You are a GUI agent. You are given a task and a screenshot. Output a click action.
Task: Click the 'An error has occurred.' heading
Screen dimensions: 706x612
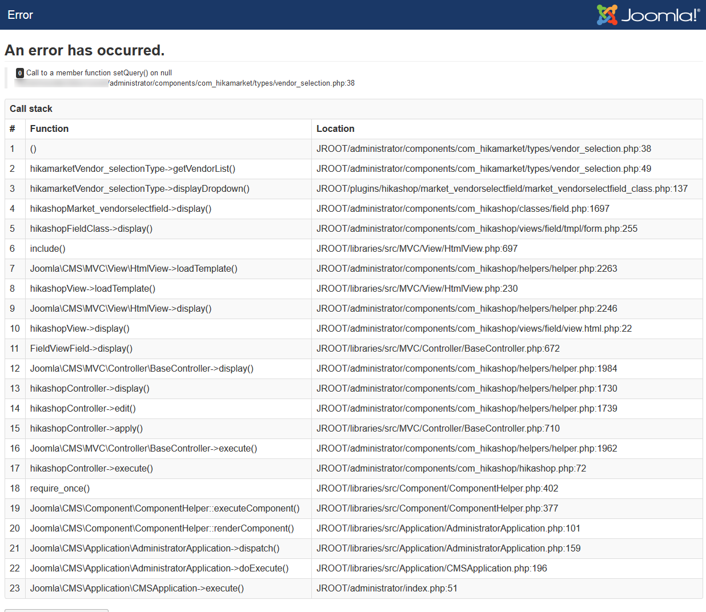[x=85, y=50]
